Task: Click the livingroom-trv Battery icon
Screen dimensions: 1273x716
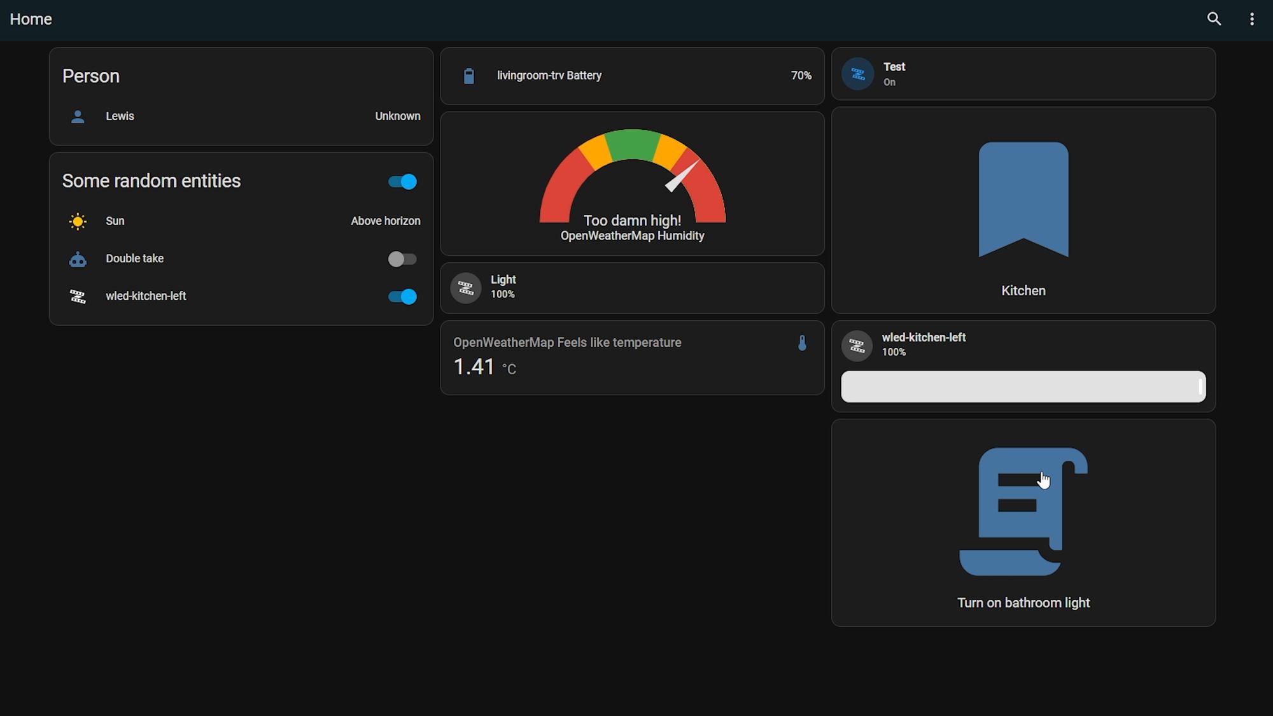Action: tap(468, 76)
